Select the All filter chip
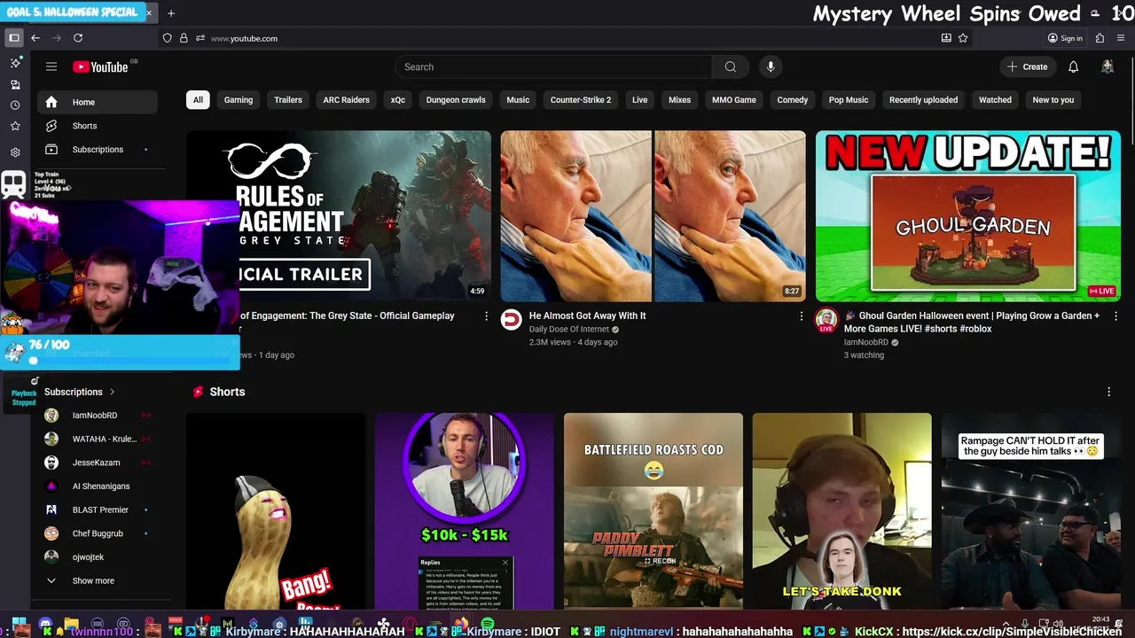This screenshot has height=638, width=1135. pos(198,100)
